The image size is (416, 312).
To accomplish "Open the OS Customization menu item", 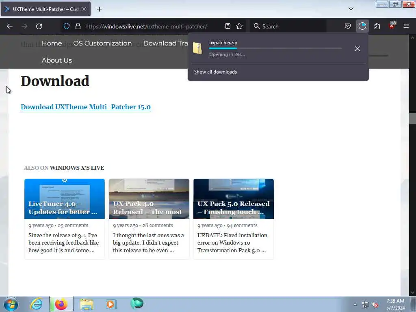I will [102, 43].
